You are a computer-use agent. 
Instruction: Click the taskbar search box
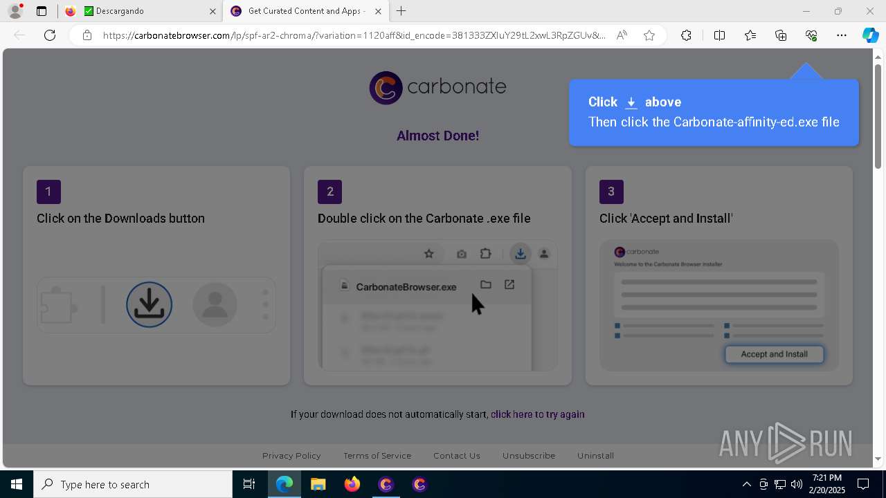(133, 484)
